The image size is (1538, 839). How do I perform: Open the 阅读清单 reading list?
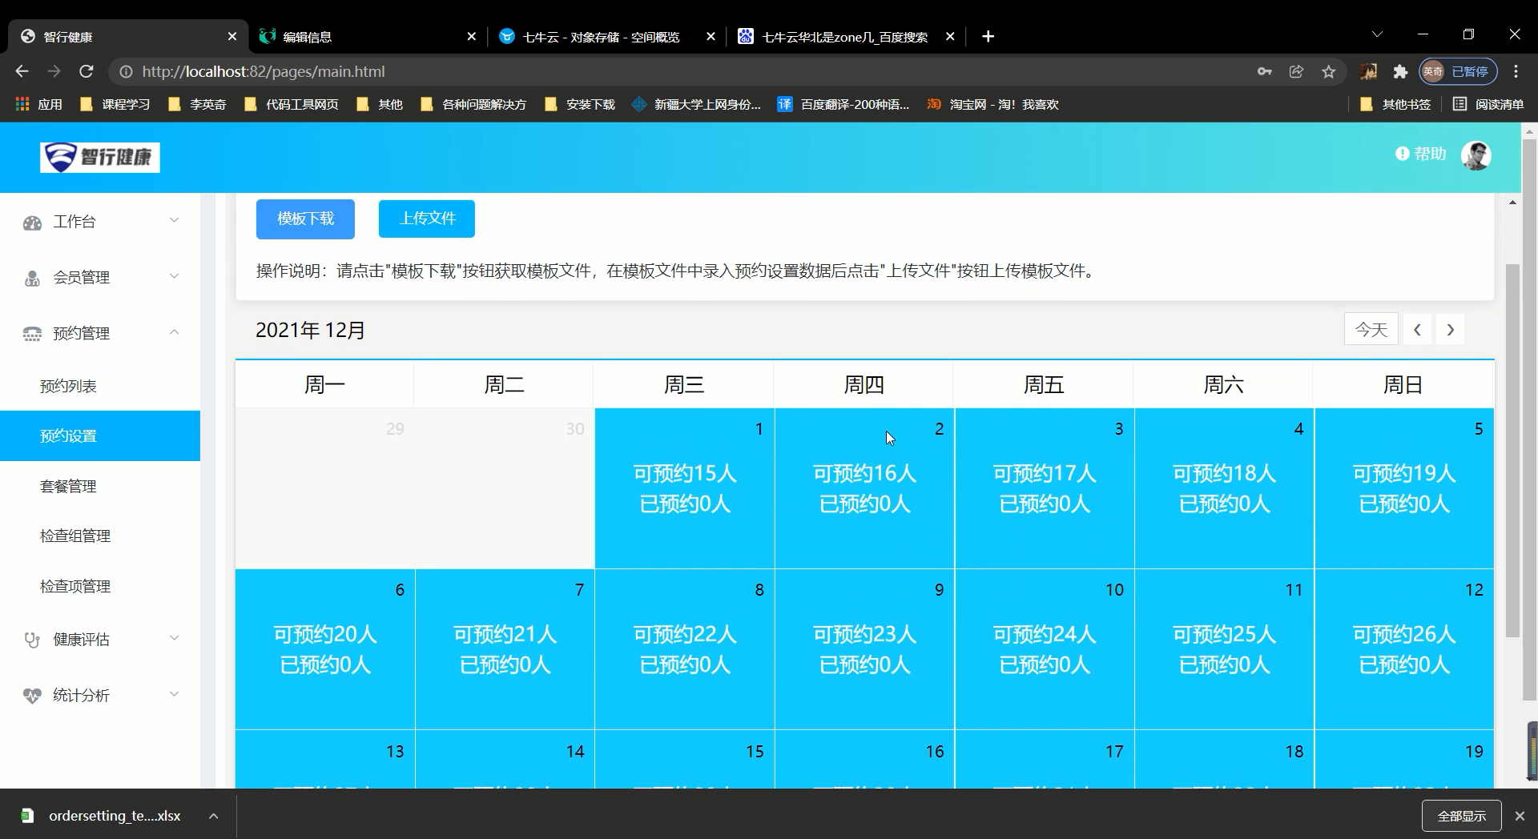[x=1488, y=104]
